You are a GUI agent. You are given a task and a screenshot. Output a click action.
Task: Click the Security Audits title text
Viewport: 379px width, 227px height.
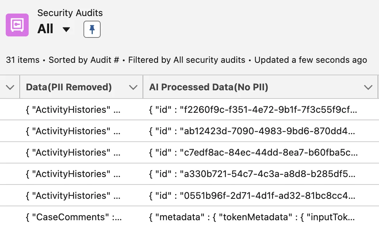coord(70,13)
